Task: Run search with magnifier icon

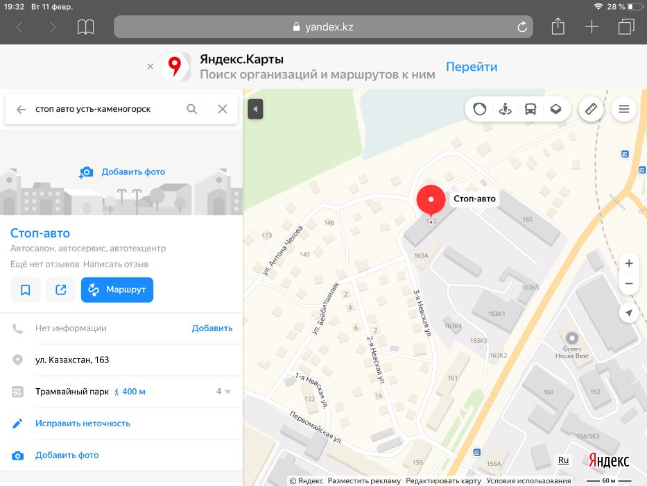Action: 192,109
